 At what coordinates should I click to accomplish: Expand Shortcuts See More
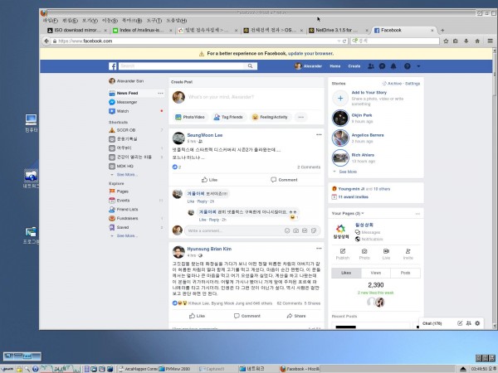coord(127,175)
